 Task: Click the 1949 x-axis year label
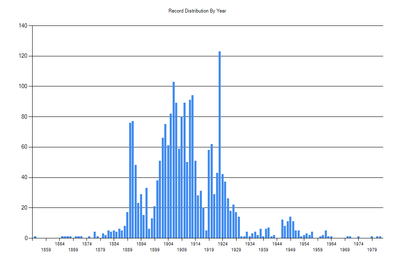click(291, 250)
